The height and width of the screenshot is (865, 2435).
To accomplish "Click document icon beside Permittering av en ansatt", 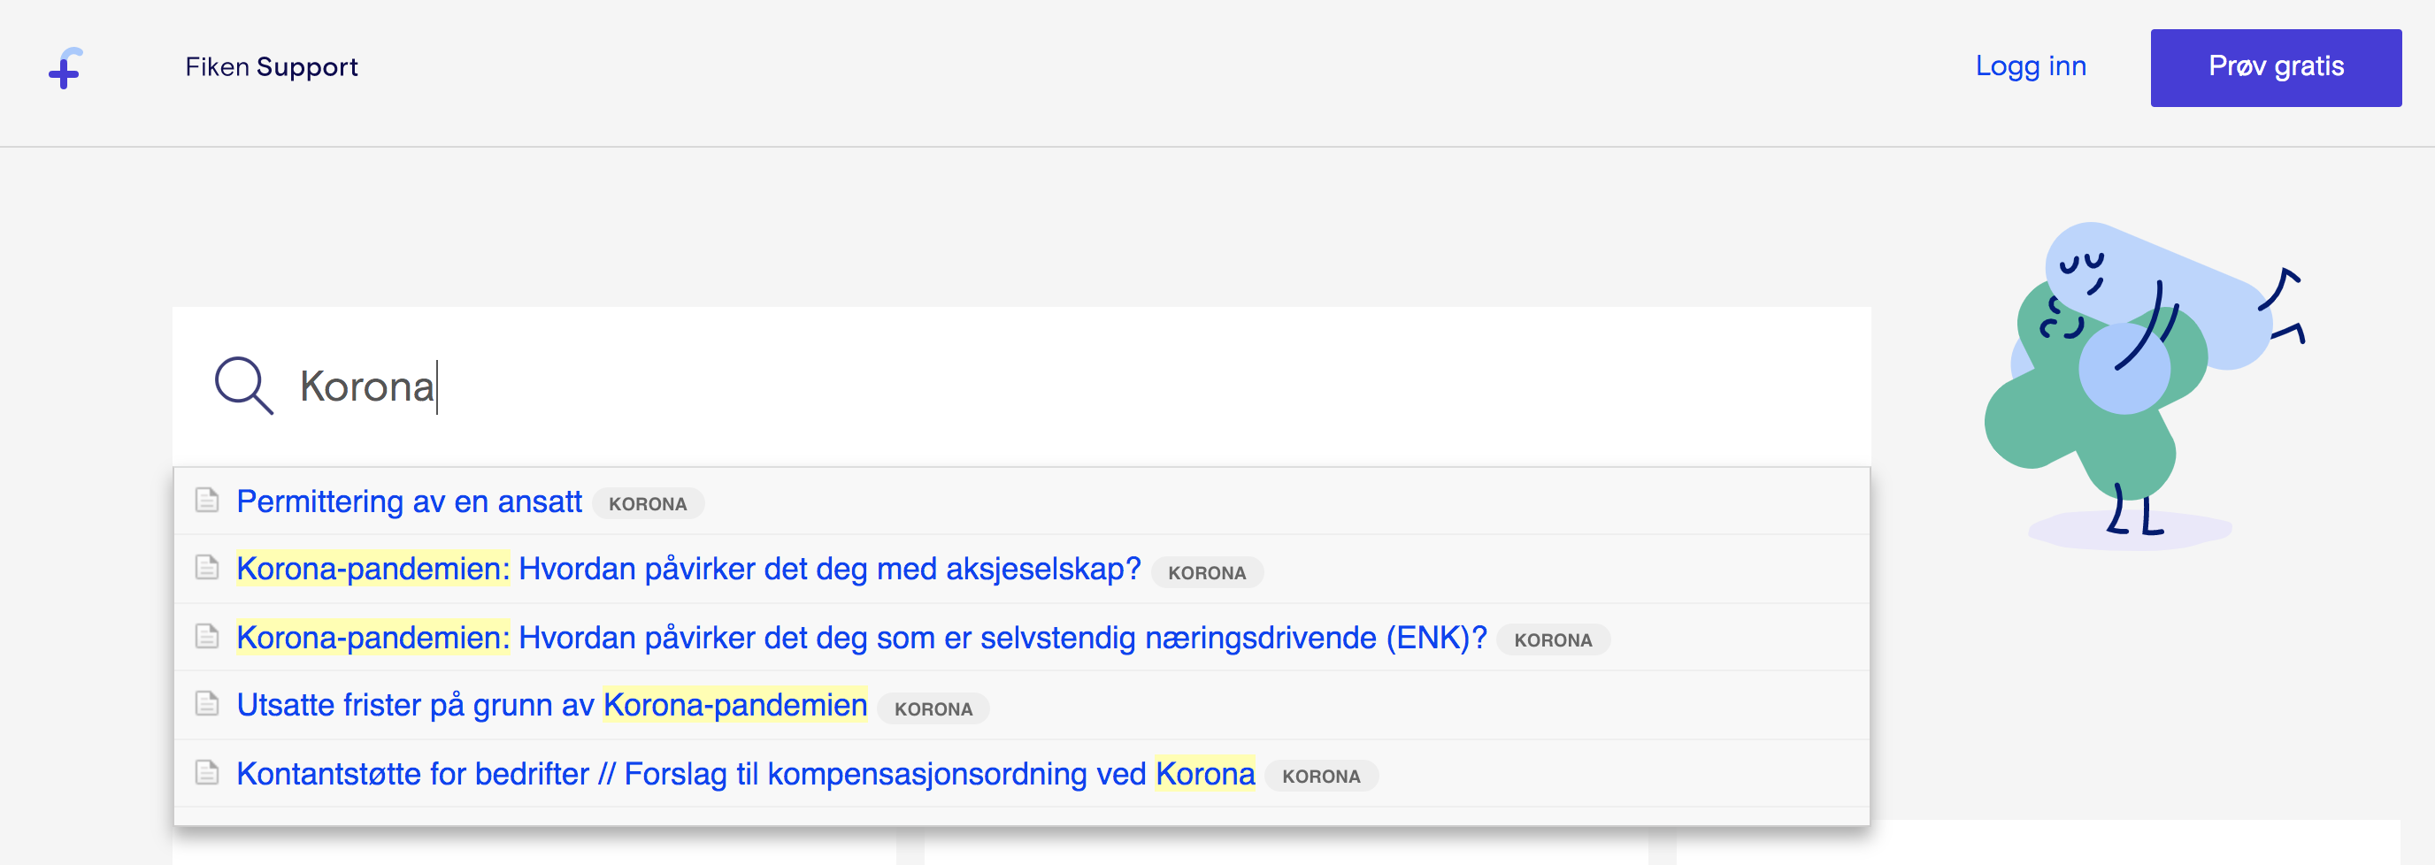I will (207, 499).
